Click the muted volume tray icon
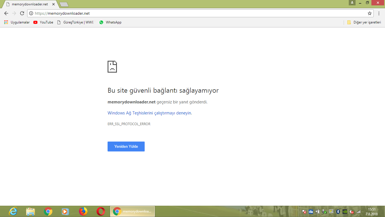Viewport: 385px width, 217px height. point(352,211)
